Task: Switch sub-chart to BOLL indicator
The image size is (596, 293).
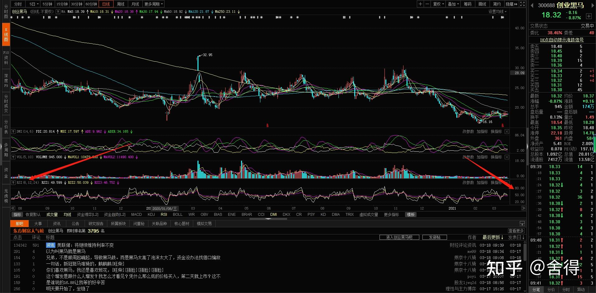Action: tap(178, 215)
